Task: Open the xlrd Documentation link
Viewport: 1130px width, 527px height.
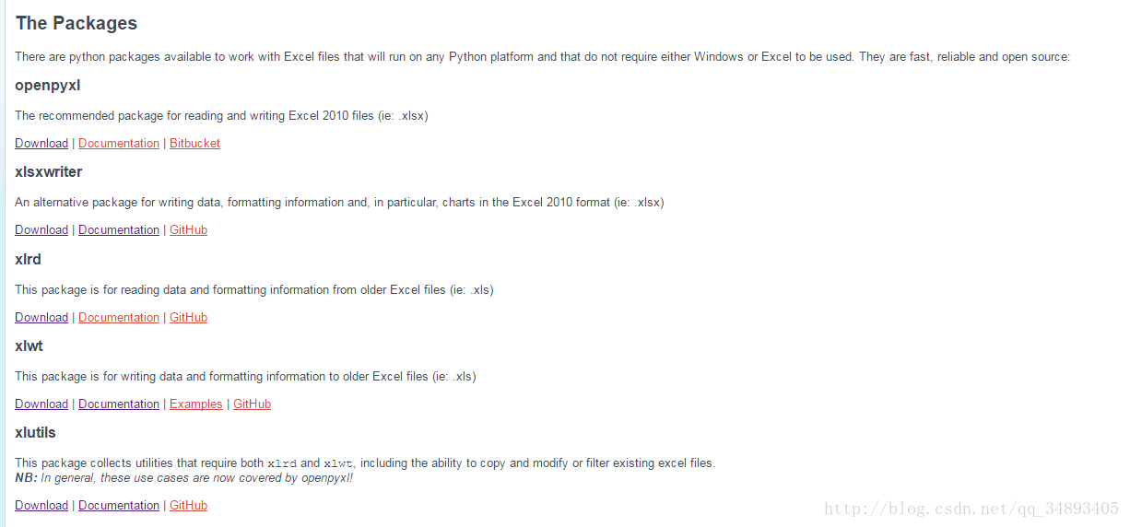Action: [119, 317]
